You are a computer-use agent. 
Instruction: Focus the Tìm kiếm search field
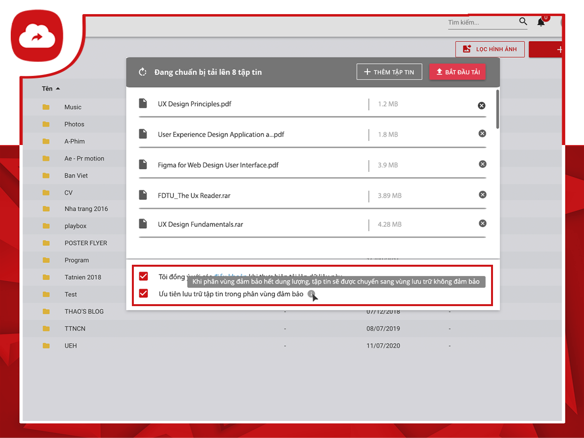481,22
